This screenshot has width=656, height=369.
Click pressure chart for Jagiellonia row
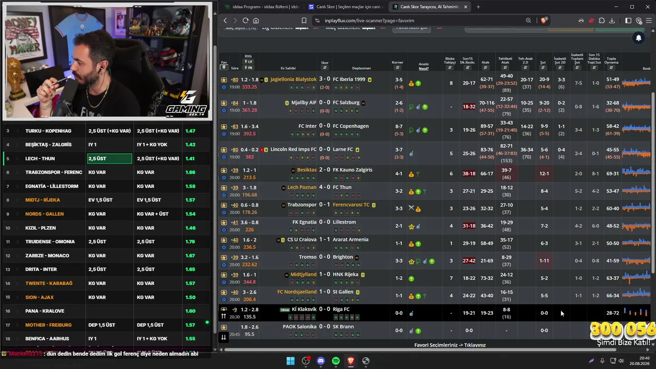636,83
